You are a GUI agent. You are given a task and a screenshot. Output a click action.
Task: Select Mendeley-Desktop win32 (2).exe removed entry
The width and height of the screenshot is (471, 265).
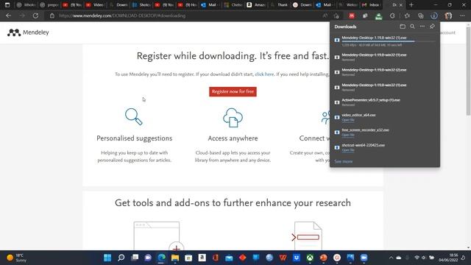pyautogui.click(x=385, y=72)
